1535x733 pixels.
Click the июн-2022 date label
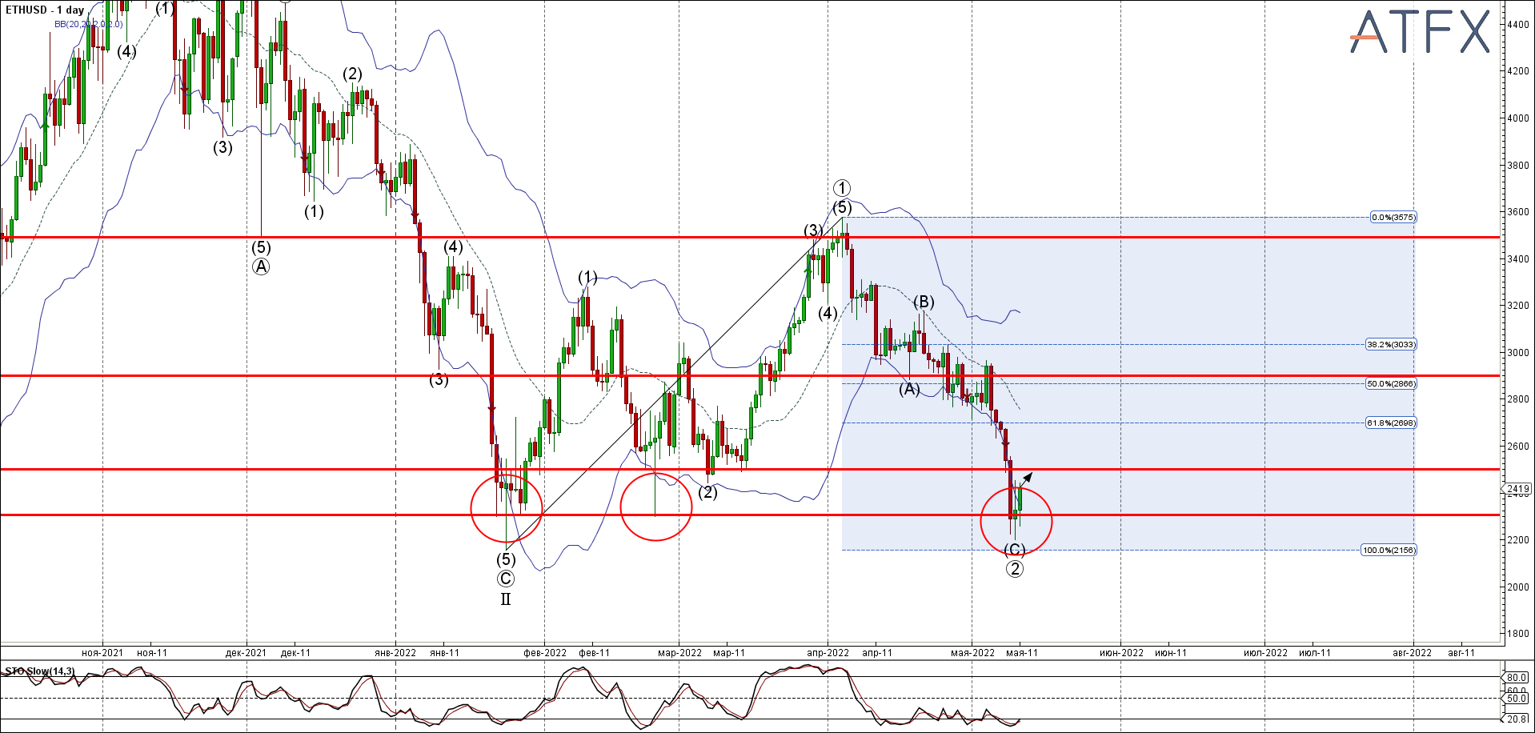1121,653
